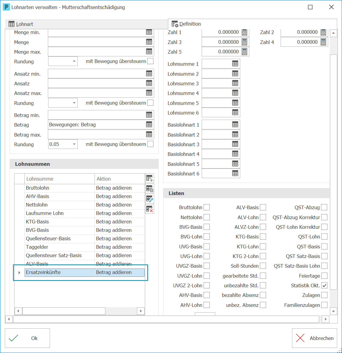Enable the Bruttolohn list checkbox
Viewport: 342px width, 353px height.
207,207
